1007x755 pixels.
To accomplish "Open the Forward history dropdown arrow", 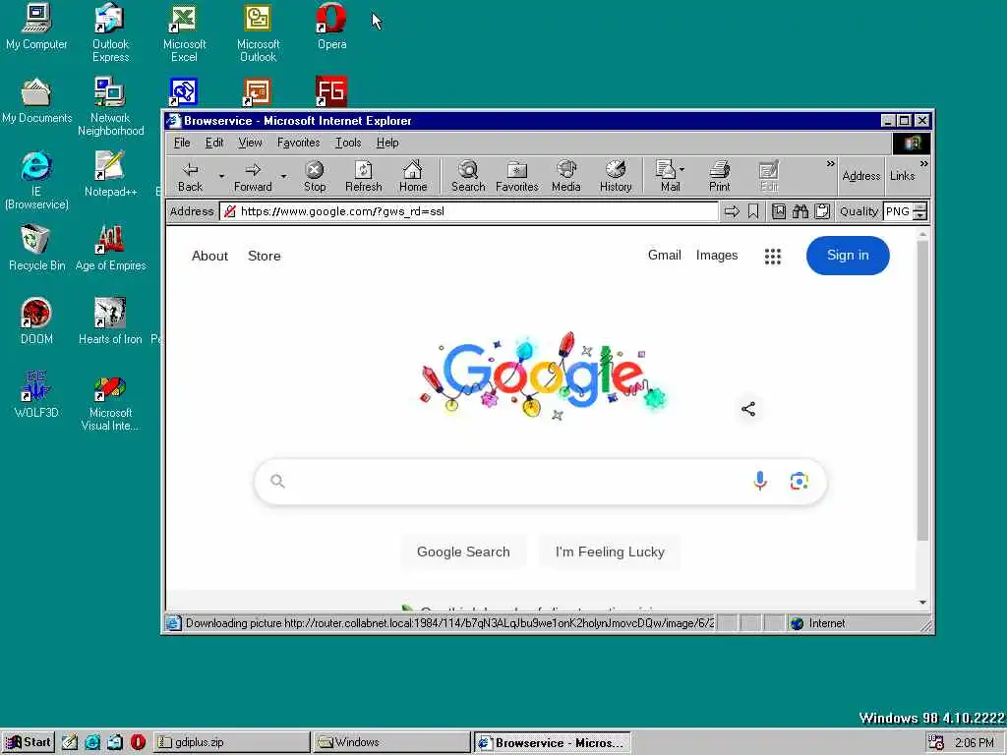I will 283,177.
